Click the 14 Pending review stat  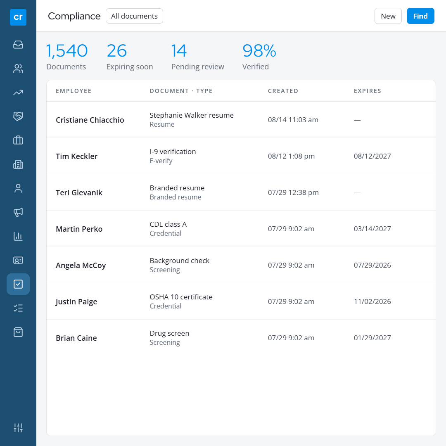pyautogui.click(x=197, y=57)
